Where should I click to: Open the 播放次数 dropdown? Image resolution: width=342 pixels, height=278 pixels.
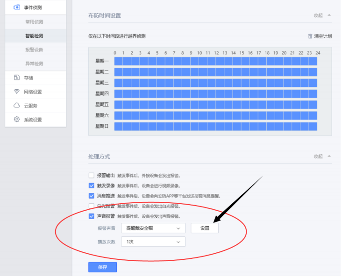[154, 242]
